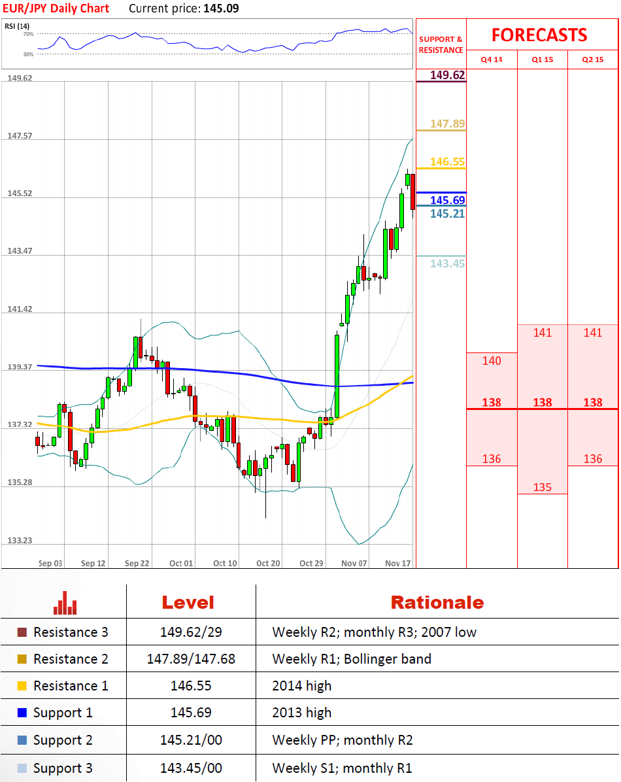Click the Support 2 row label
Image resolution: width=621 pixels, height=782 pixels.
click(63, 740)
